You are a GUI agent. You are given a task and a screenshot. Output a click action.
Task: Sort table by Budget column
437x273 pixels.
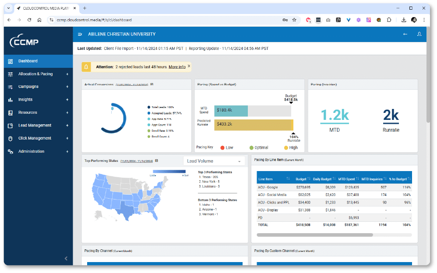click(x=309, y=179)
